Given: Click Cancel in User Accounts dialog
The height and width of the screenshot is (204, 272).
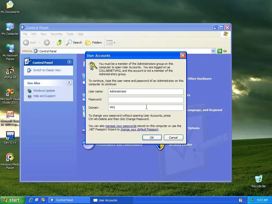Looking at the screenshot, I should [173, 138].
